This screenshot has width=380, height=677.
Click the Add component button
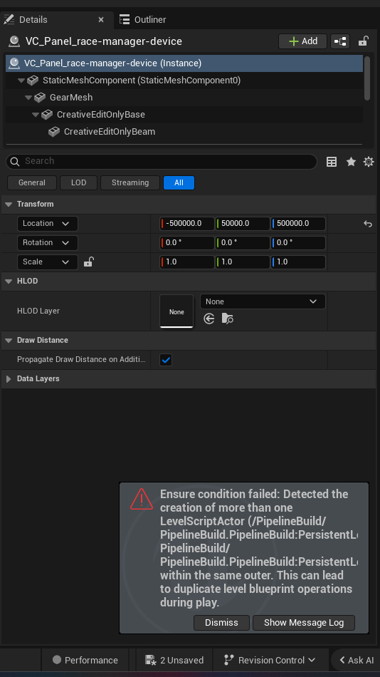(x=303, y=41)
